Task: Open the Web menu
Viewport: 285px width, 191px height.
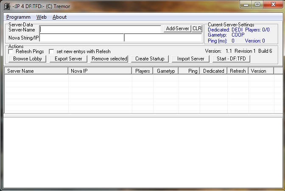Action: 41,17
